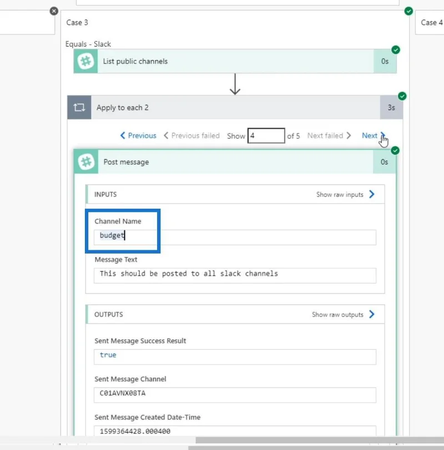Go to the Next iteration
Screen dimensions: 444x450
coord(374,135)
